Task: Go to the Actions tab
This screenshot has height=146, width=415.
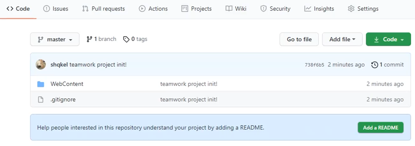Action: (153, 9)
